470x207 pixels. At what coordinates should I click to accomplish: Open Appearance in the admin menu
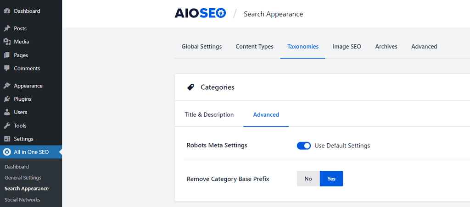[x=28, y=86]
